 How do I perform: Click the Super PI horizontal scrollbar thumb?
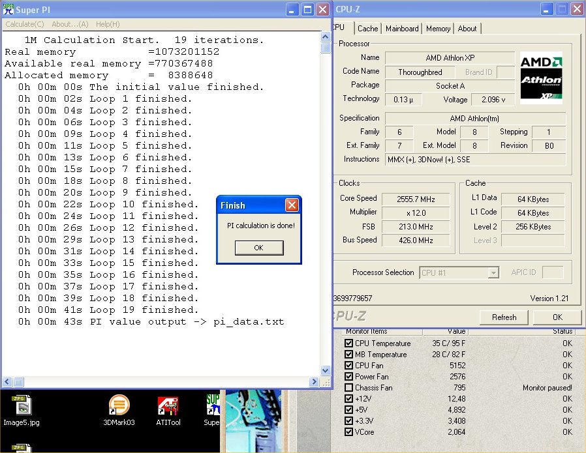pos(18,382)
